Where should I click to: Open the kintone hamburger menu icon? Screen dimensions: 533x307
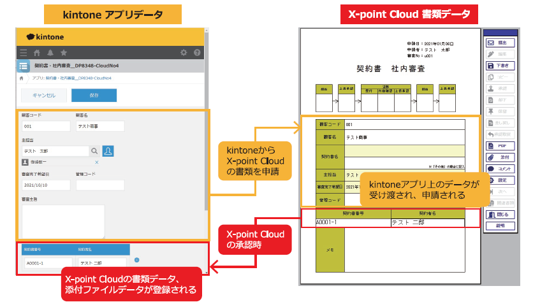pyautogui.click(x=24, y=53)
